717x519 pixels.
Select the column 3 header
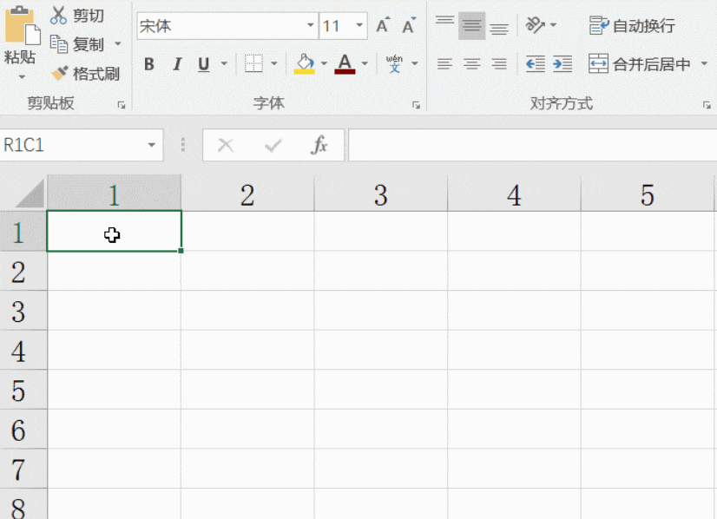tap(381, 194)
